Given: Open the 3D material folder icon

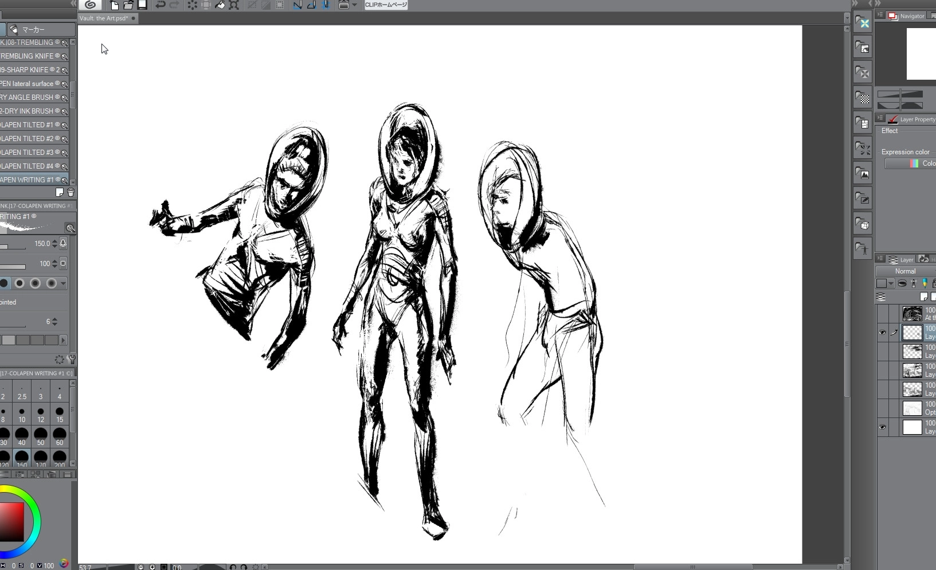Looking at the screenshot, I should tap(863, 223).
